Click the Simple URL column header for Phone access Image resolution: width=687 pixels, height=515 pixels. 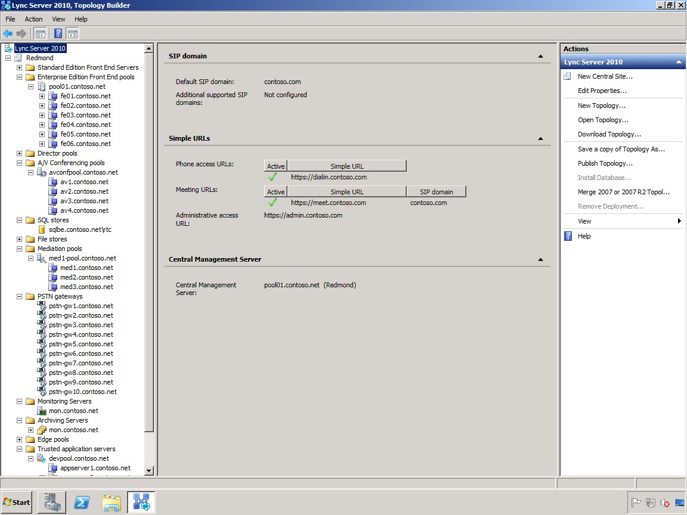[x=346, y=166]
